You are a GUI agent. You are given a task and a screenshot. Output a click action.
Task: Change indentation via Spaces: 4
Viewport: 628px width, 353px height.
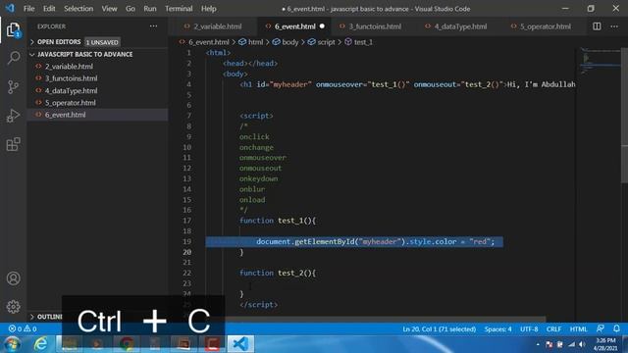[497, 329]
